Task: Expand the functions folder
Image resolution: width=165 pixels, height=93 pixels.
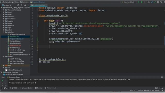Action: click(4, 17)
